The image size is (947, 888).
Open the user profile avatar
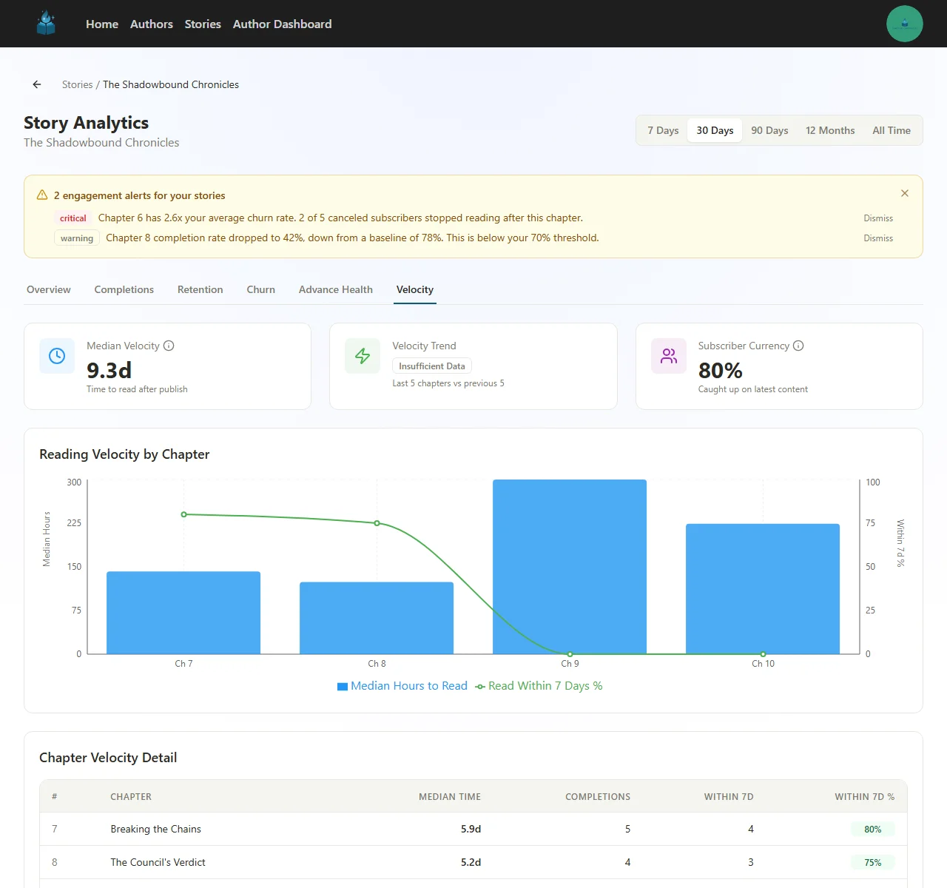[x=904, y=24]
